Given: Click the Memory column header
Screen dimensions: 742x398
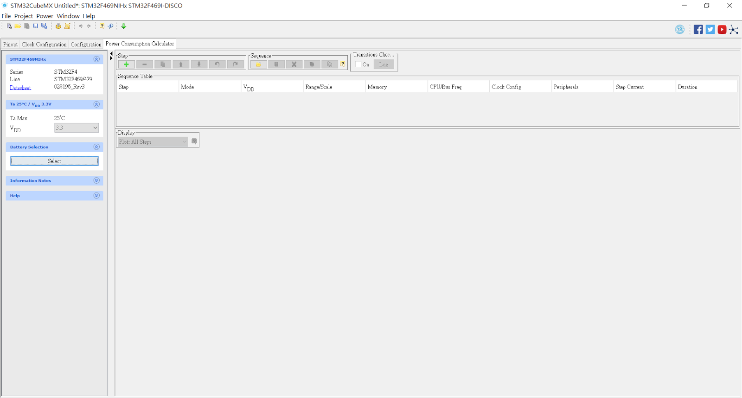Looking at the screenshot, I should click(396, 87).
